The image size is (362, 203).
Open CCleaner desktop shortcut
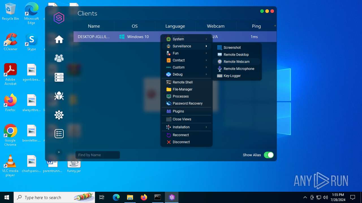[x=10, y=42]
